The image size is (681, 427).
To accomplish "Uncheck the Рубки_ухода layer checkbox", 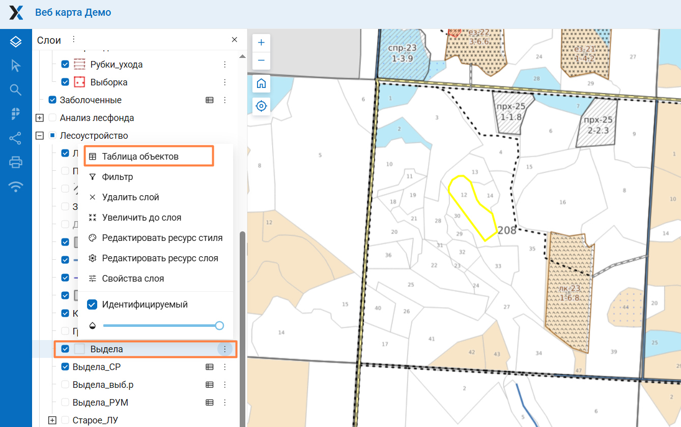I will point(65,65).
